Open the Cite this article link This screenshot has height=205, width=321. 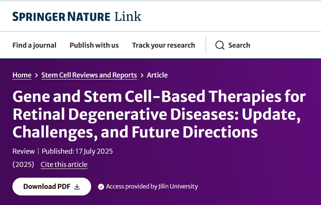click(64, 164)
